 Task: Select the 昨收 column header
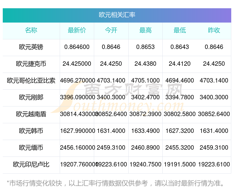pos(214,30)
